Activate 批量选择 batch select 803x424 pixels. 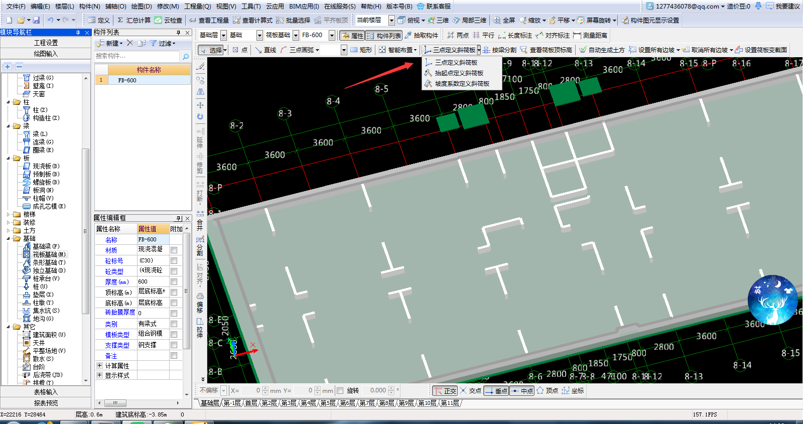(x=294, y=20)
